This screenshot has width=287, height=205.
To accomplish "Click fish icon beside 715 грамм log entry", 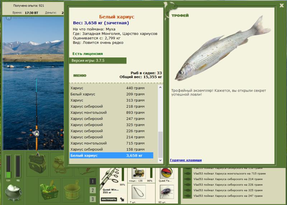I will click(187, 174).
